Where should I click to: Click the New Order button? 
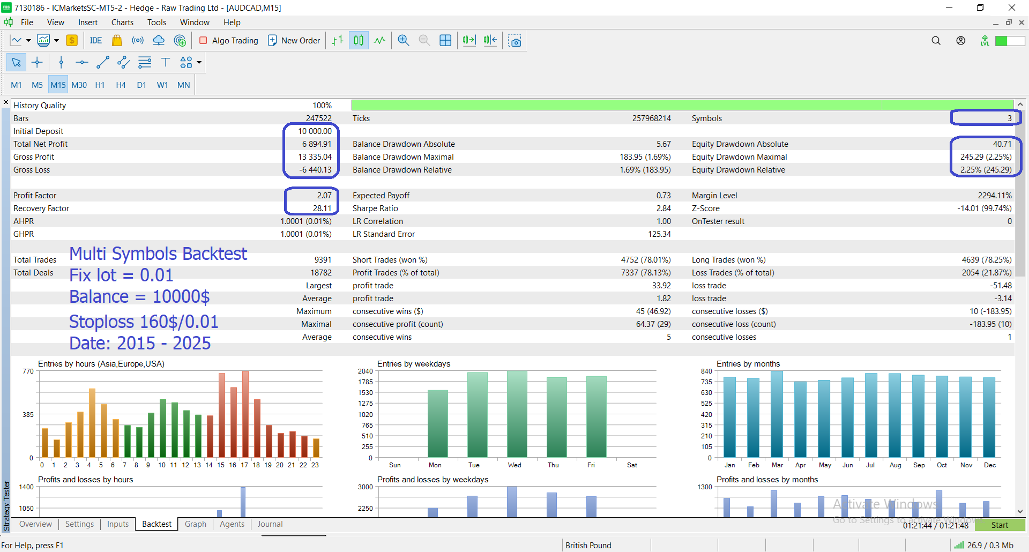294,41
